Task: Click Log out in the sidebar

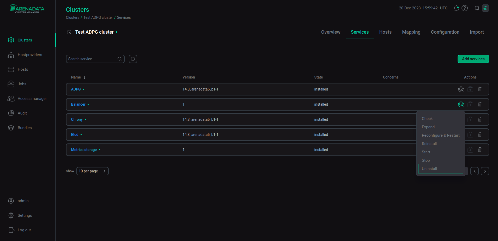Action: click(20, 230)
